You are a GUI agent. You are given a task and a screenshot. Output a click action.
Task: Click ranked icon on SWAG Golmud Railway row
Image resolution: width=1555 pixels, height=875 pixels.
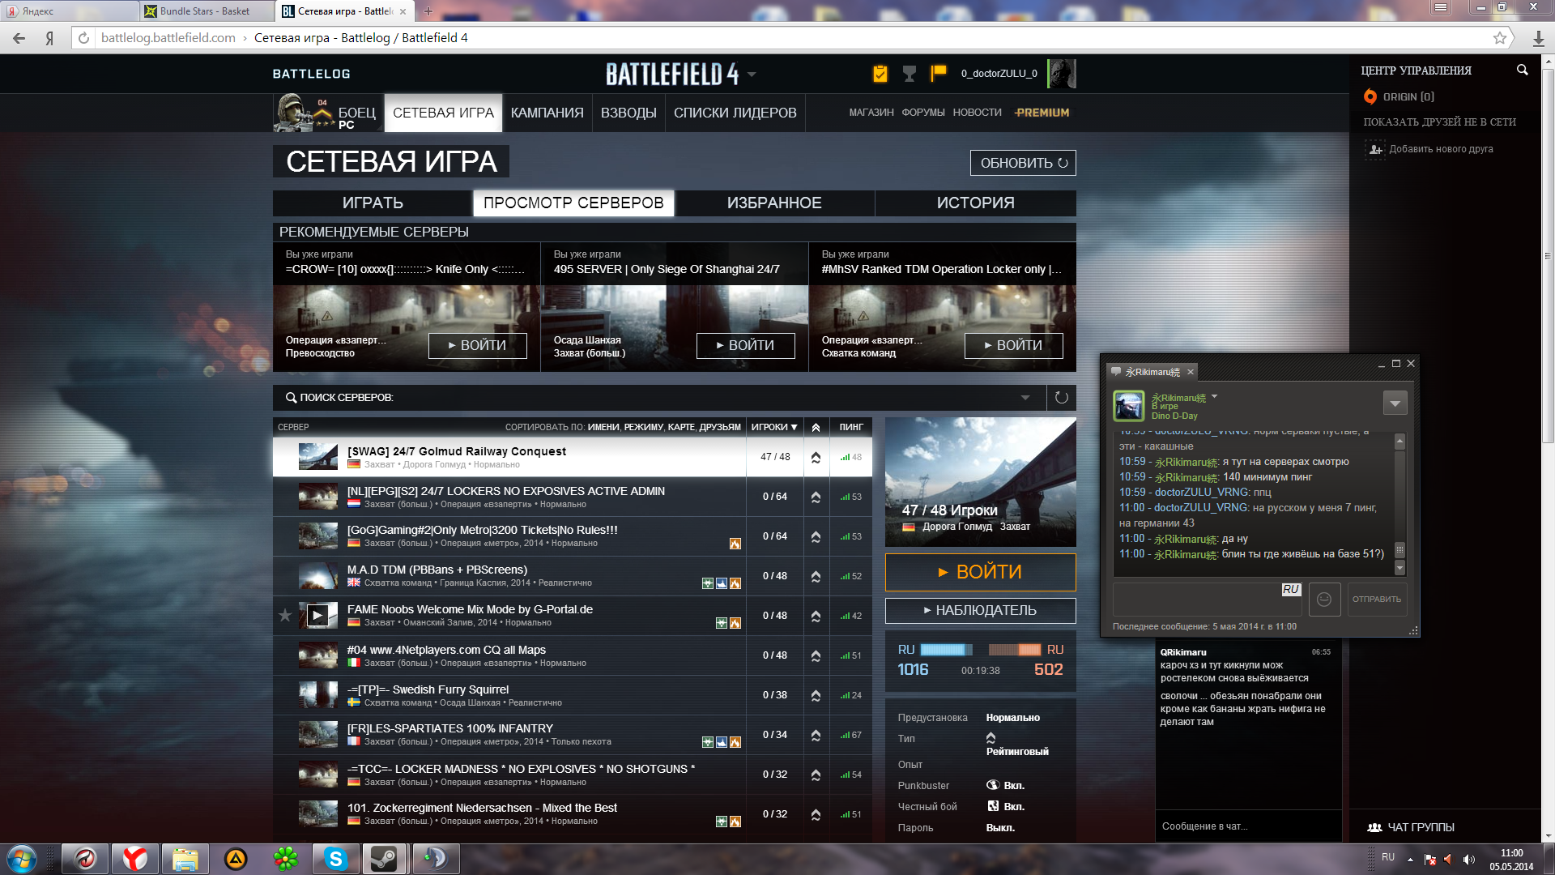pos(816,457)
